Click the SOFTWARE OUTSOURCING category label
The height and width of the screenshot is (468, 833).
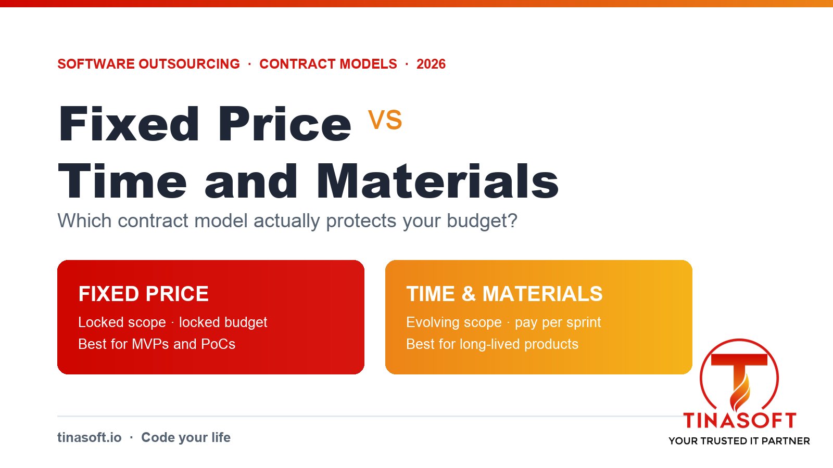click(x=149, y=64)
